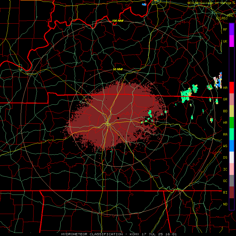236x236 pixels.
Task: Click the 'GC' legend label text
Action: click(225, 181)
